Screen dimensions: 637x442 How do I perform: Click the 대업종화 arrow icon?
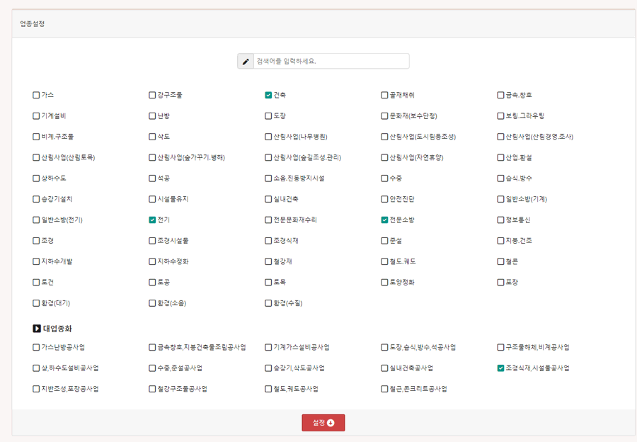37,329
